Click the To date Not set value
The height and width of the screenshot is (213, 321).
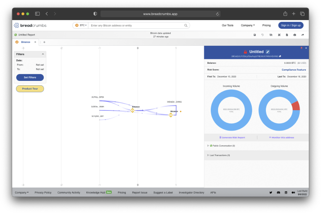click(40, 69)
